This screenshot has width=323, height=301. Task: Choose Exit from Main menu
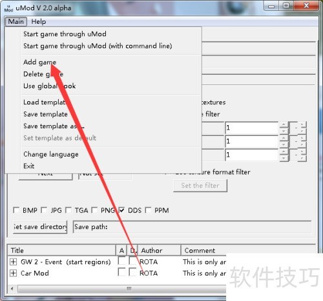[28, 166]
